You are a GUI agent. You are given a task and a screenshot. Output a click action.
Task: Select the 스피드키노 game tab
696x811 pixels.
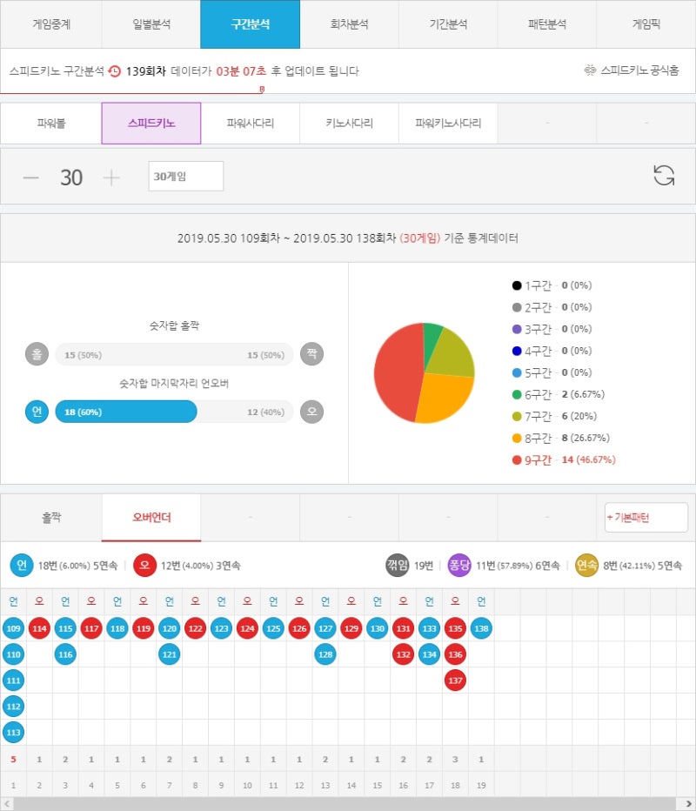tap(151, 123)
